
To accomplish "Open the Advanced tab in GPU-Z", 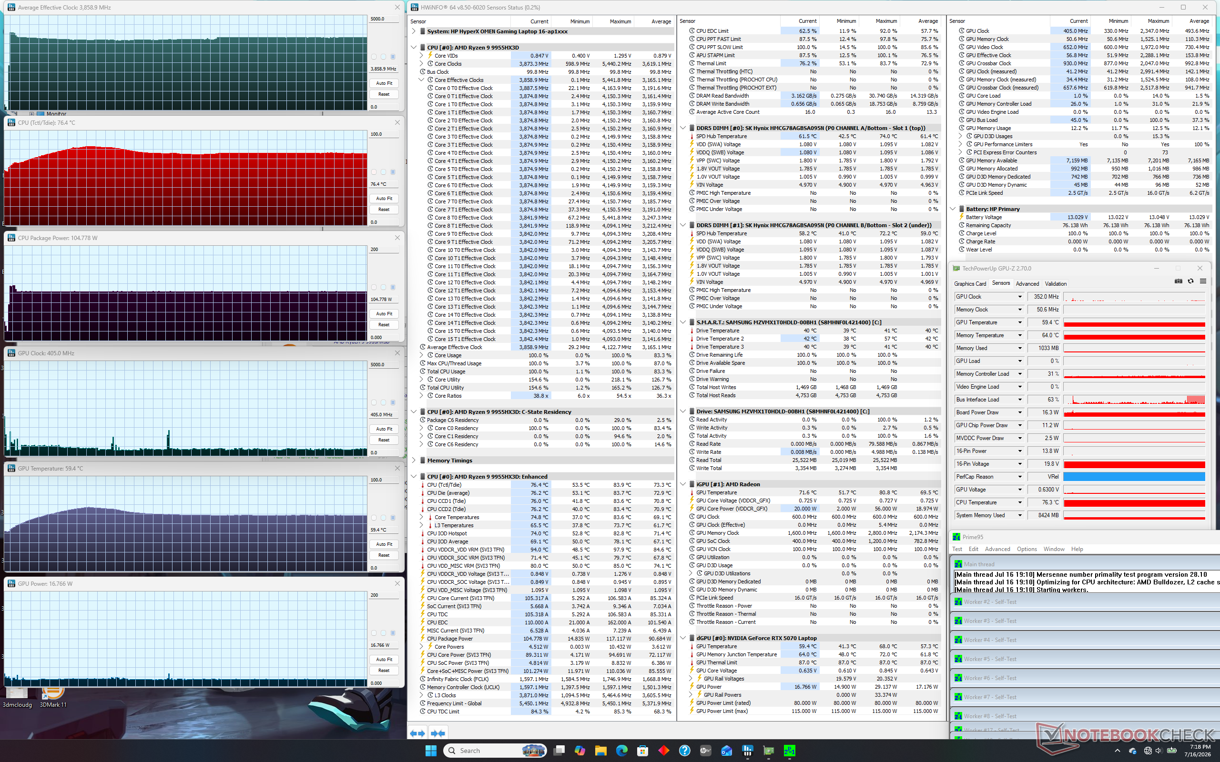I will click(x=1027, y=284).
